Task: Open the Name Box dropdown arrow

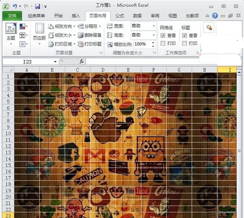Action: click(55, 62)
